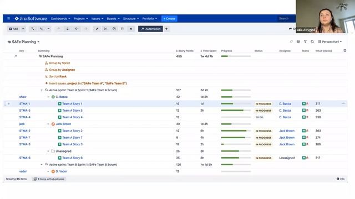Go to Jira Software home logo
The image size is (355, 199).
[x=31, y=18]
